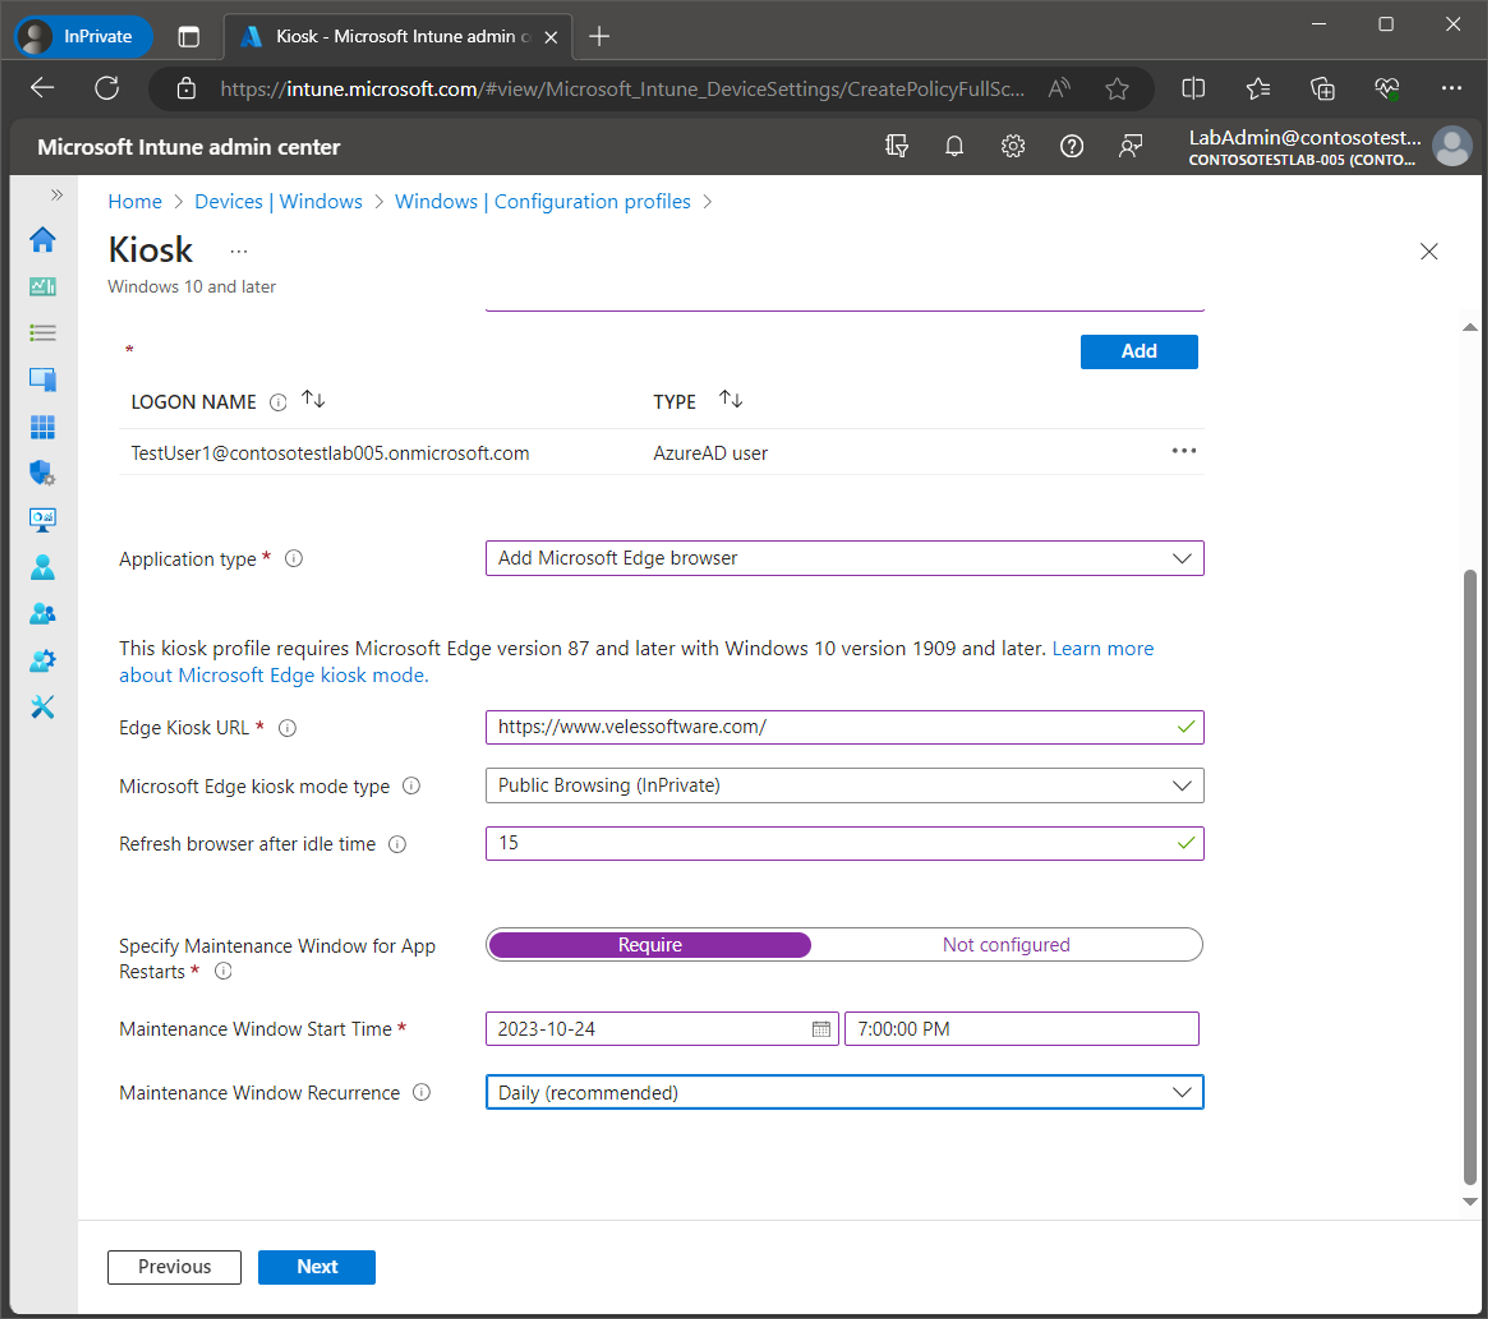The image size is (1488, 1319).
Task: Click Refresh browser idle time field
Action: point(844,844)
